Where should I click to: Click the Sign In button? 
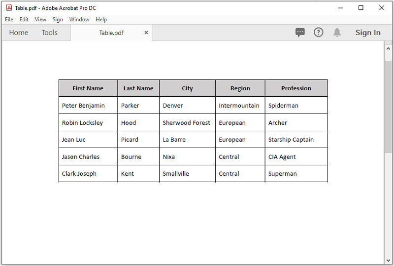(x=368, y=33)
